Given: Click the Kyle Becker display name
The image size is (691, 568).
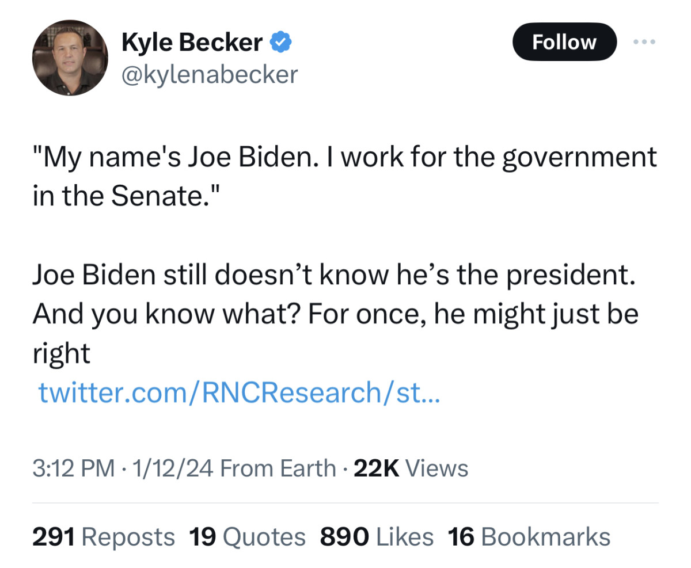Looking at the screenshot, I should click(x=192, y=42).
